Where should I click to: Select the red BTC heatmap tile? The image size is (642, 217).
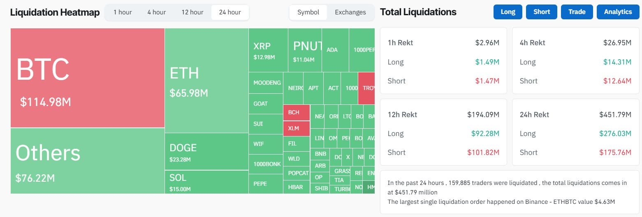coord(87,78)
